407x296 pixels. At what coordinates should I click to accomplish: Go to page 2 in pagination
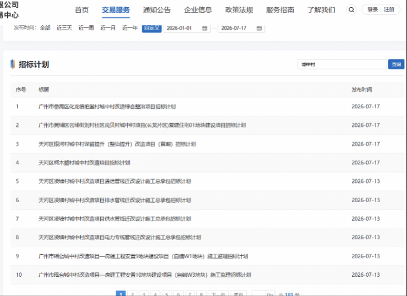pos(133,294)
